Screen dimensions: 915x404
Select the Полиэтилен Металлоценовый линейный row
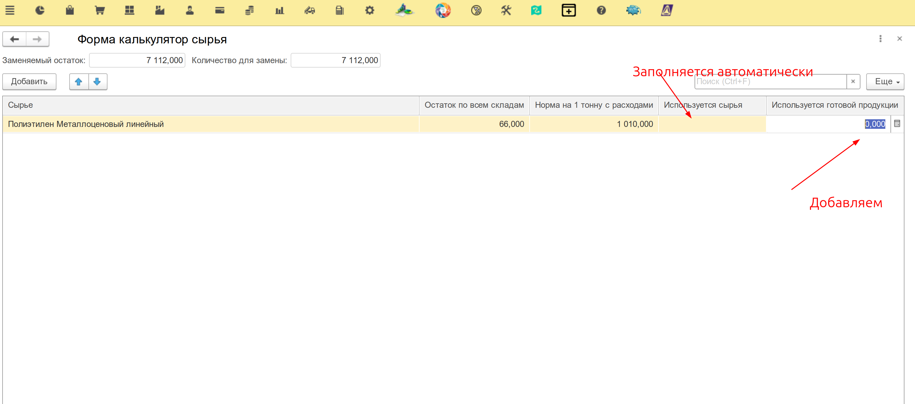(x=86, y=124)
